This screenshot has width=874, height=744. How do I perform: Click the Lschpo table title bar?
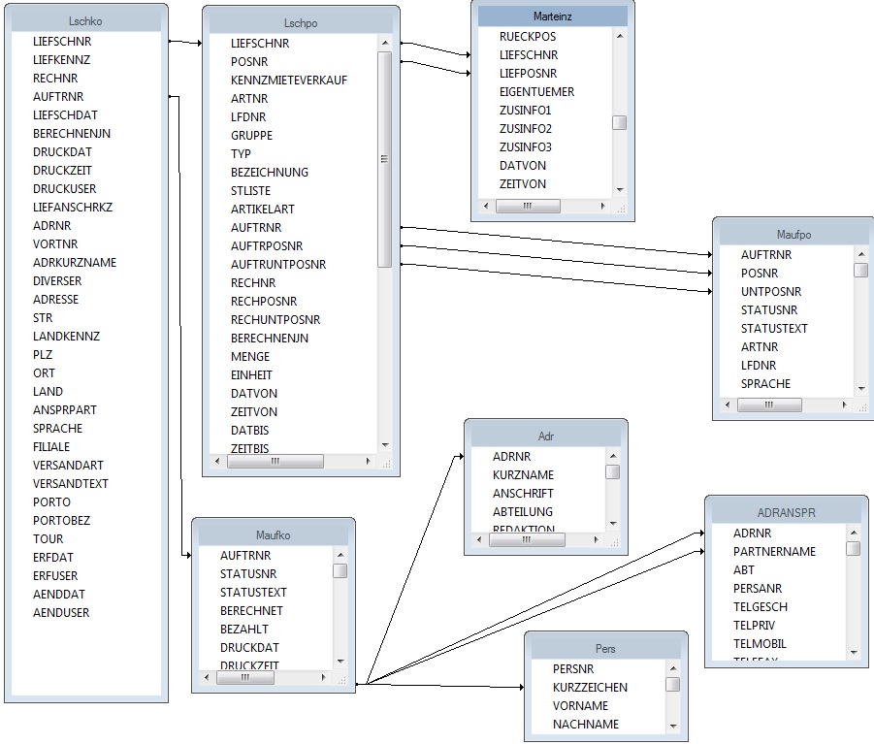(x=301, y=23)
